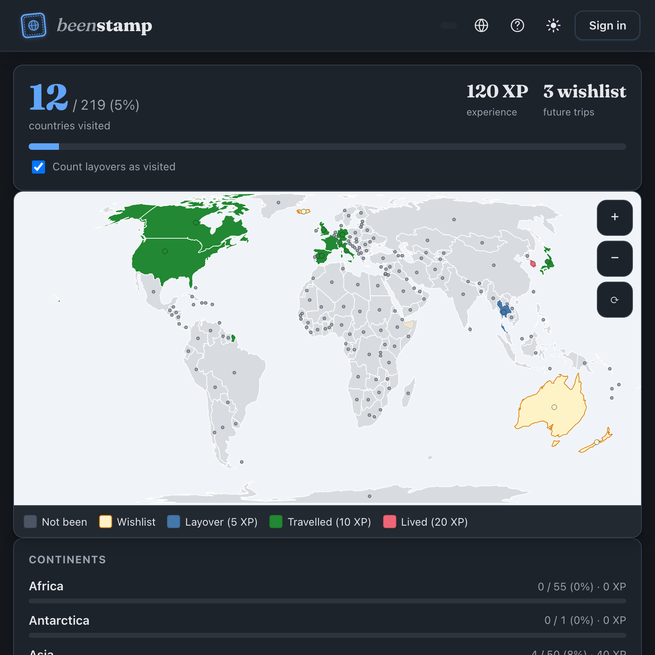
Task: Click the '12' countries visited count
Action: (48, 97)
